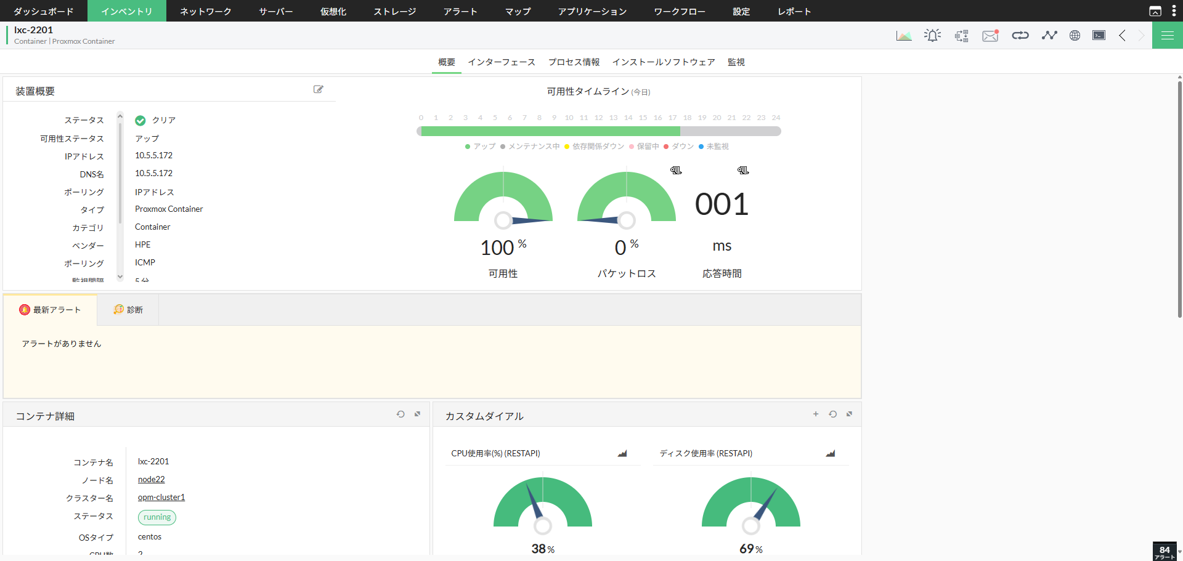Open the trace route line-graph icon
Image resolution: width=1183 pixels, height=561 pixels.
coord(1049,36)
